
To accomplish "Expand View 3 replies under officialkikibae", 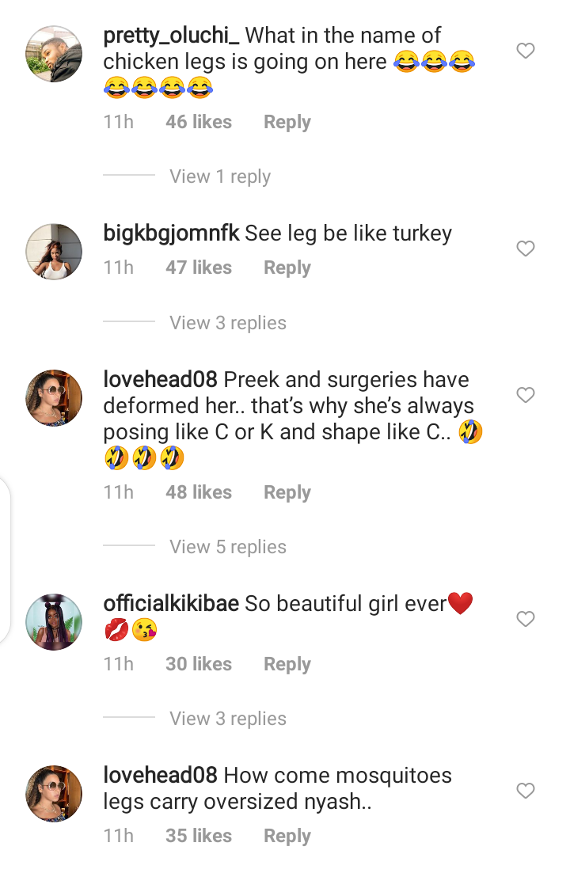I will (227, 719).
